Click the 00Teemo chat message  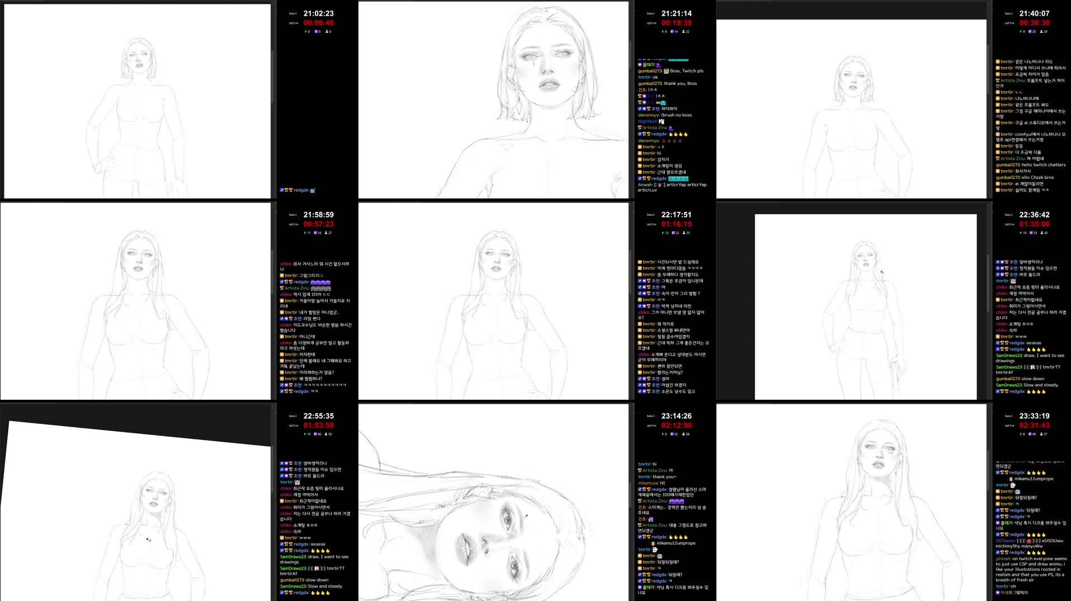(x=1029, y=543)
